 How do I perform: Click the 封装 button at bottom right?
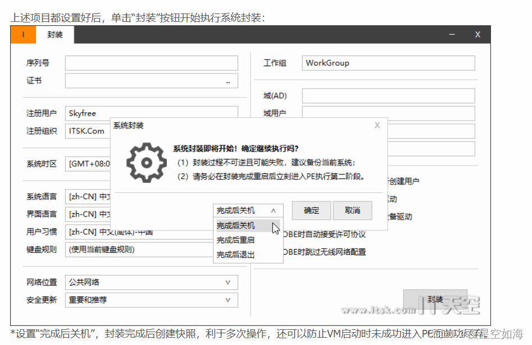pos(435,299)
